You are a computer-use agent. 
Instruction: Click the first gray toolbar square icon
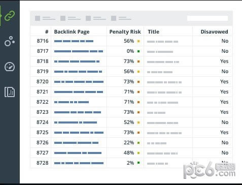[x=38, y=18]
